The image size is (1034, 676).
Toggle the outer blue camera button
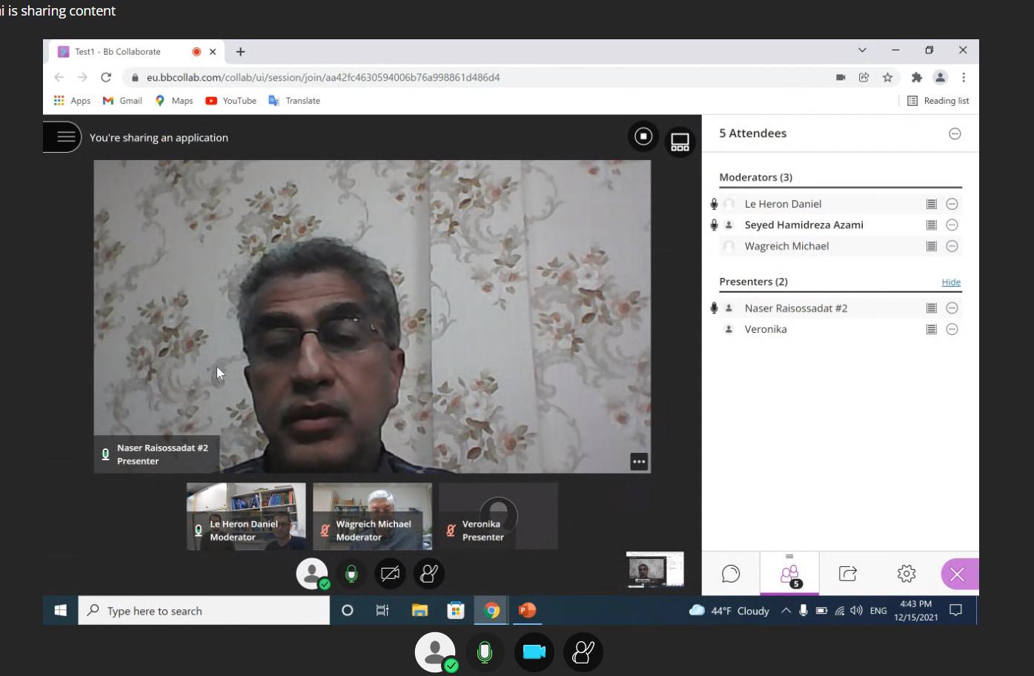click(x=534, y=652)
